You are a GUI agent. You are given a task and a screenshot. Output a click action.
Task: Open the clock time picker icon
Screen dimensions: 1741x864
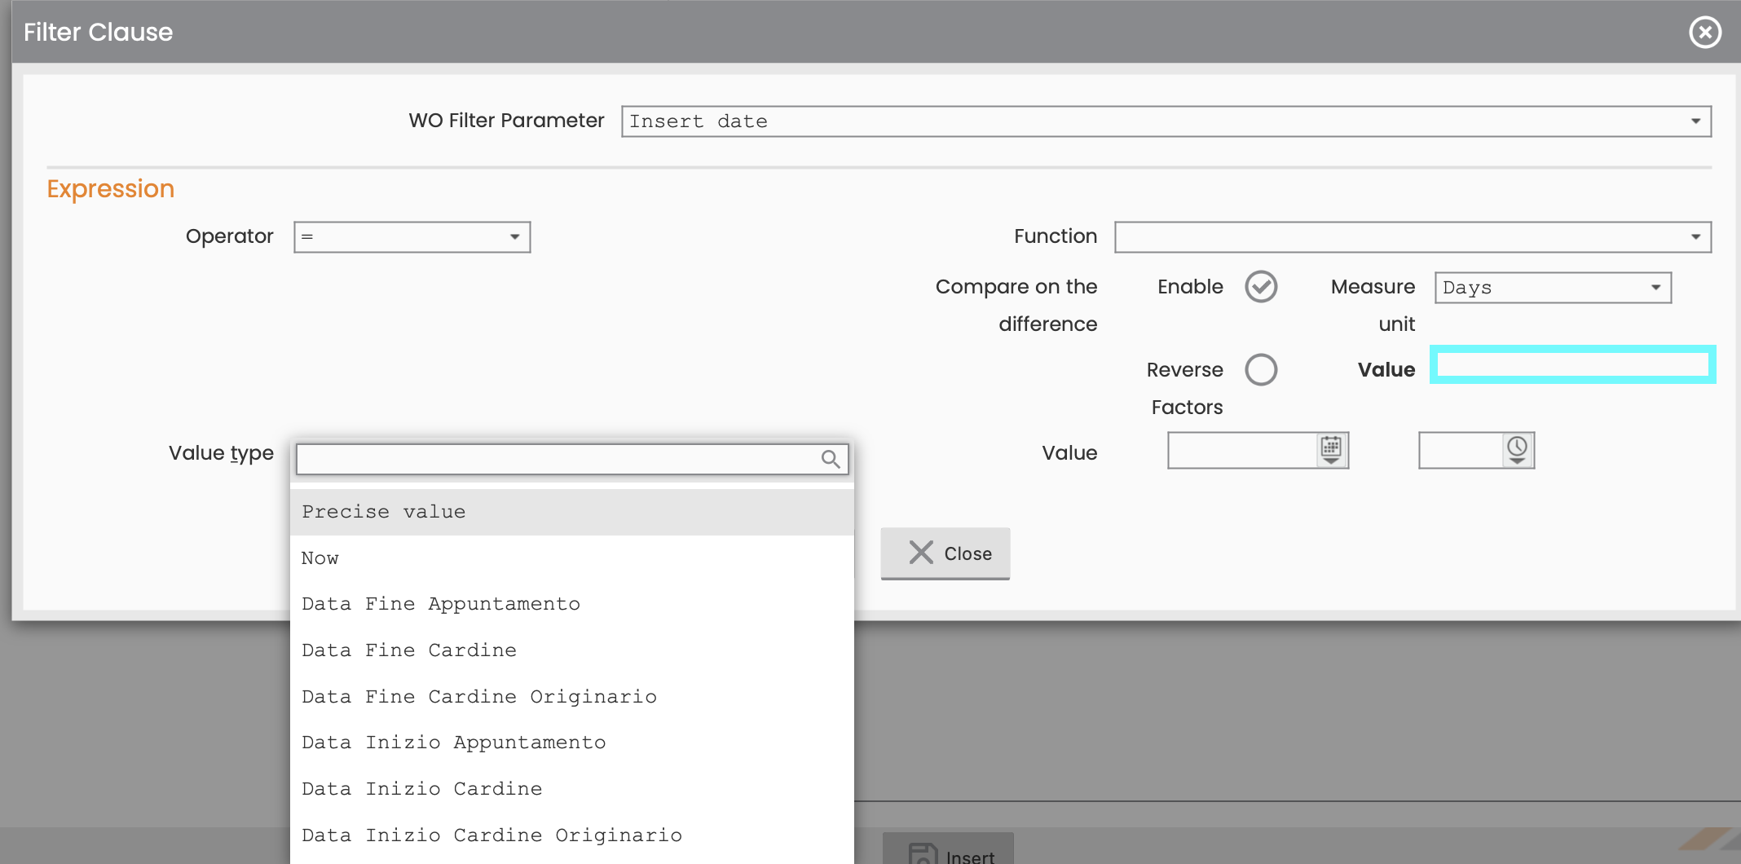(1517, 450)
